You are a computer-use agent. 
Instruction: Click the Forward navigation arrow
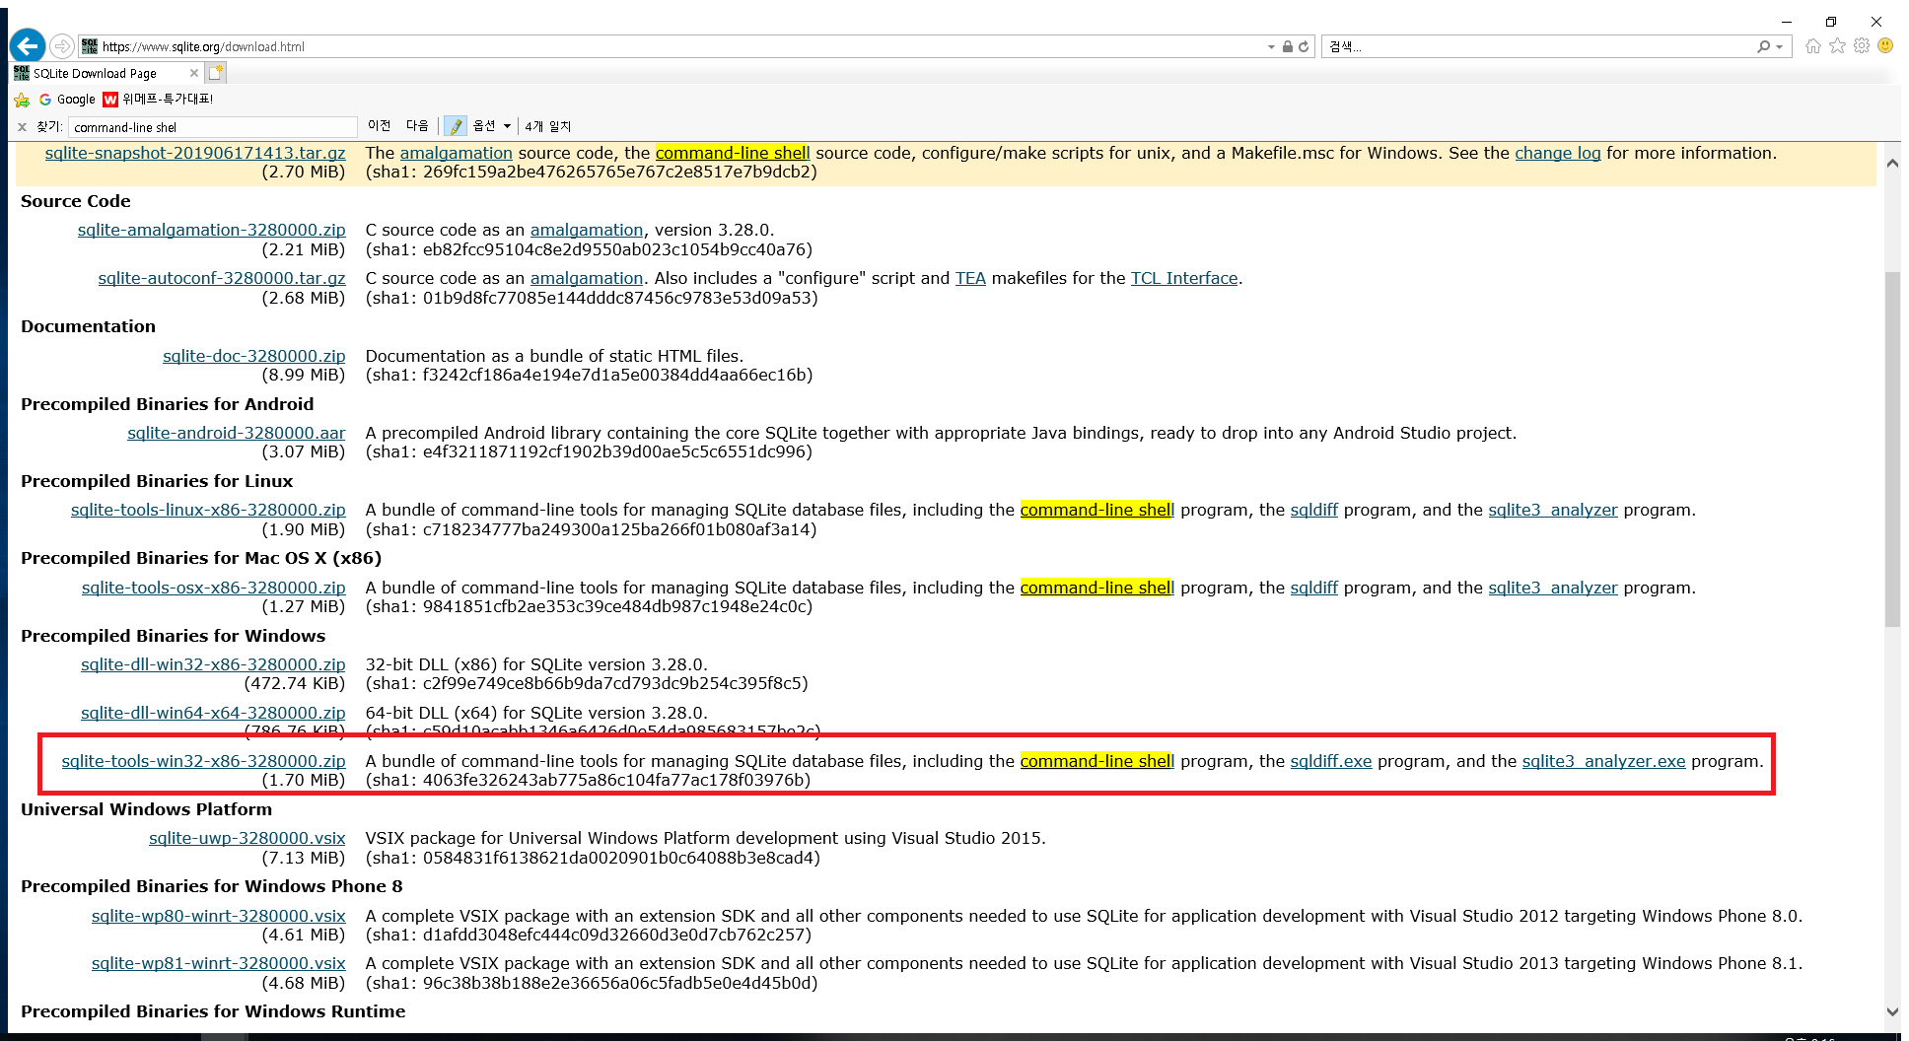click(62, 46)
